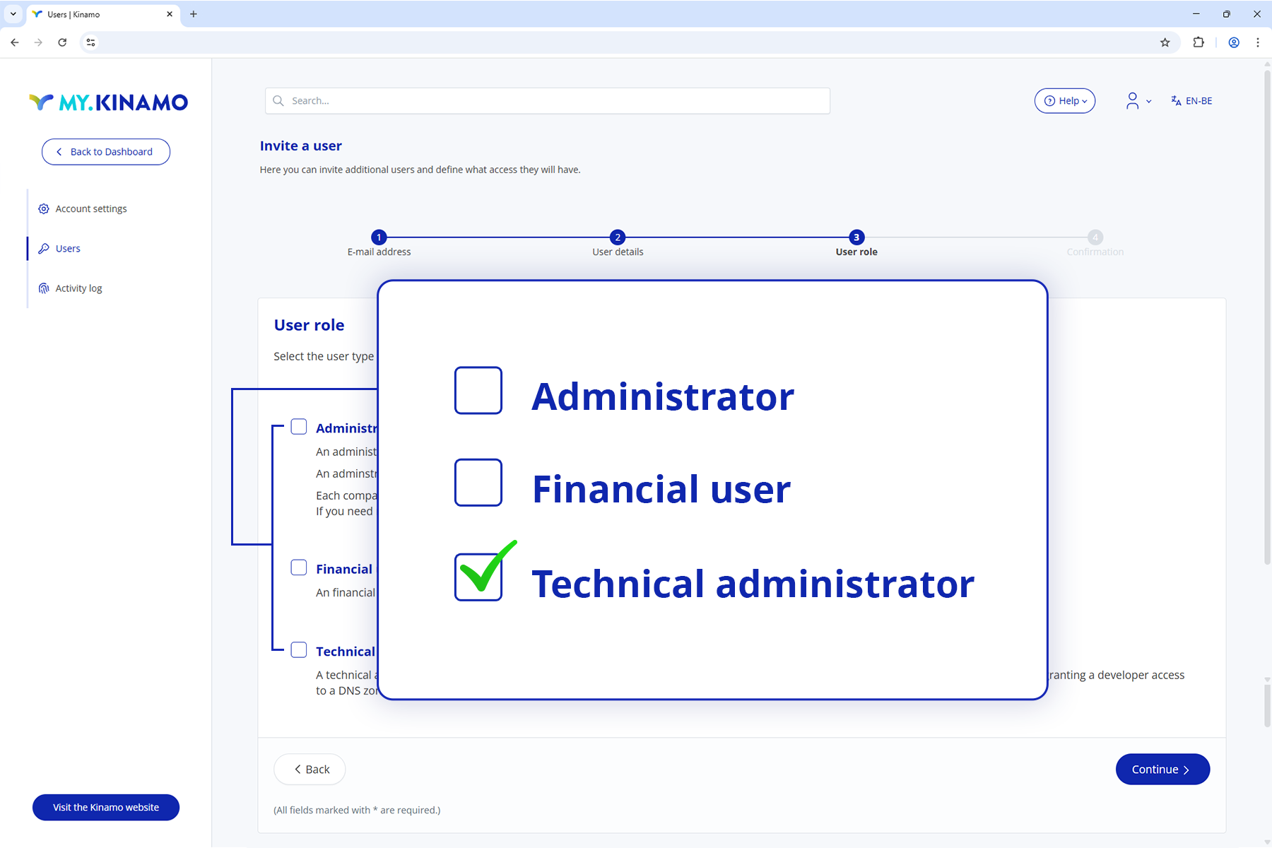Open the user profile icon

pos(1132,101)
